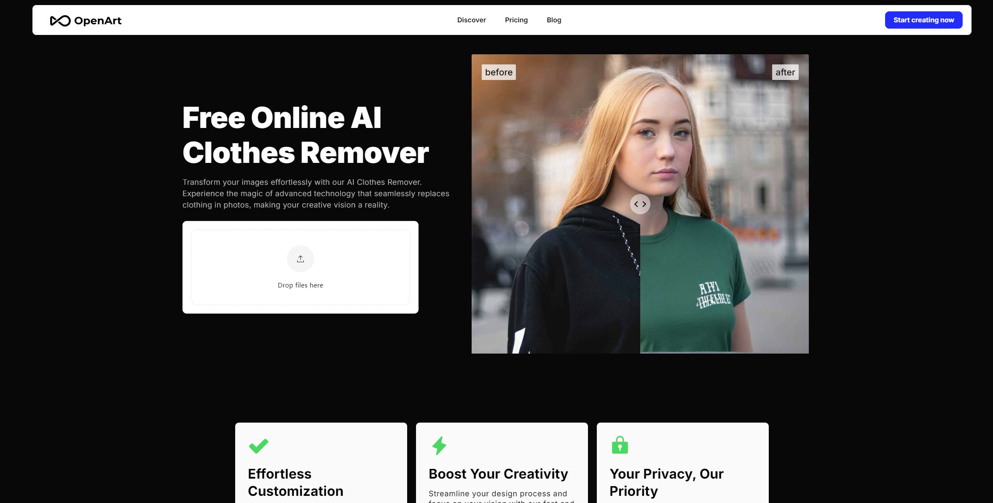Go to the Blog page
This screenshot has height=503, width=993.
point(554,20)
